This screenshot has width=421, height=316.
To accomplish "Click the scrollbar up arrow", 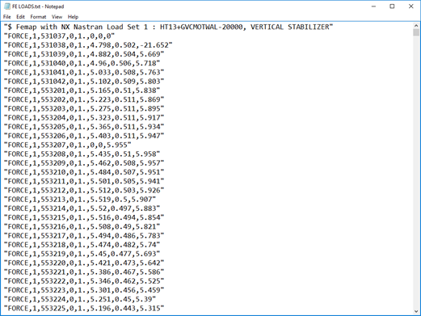I will click(x=416, y=26).
